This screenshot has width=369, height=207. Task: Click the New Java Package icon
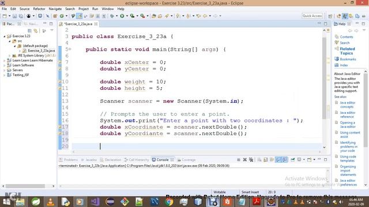click(55, 16)
